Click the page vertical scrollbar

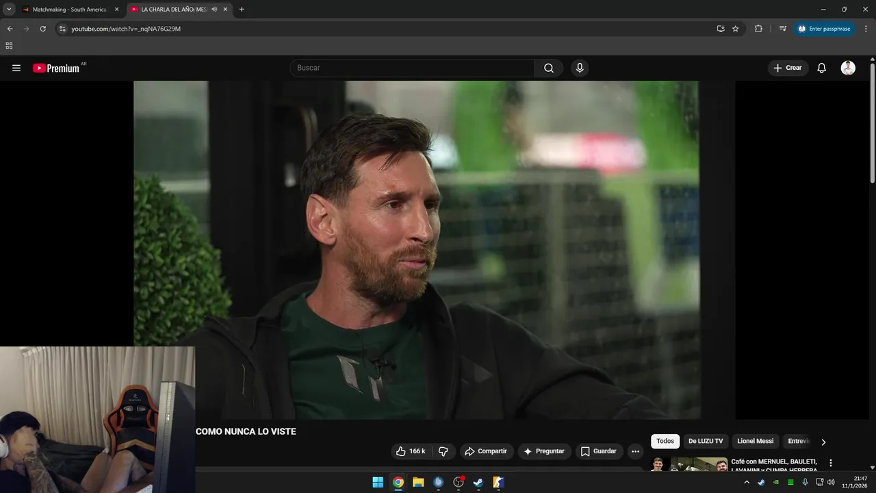click(873, 123)
